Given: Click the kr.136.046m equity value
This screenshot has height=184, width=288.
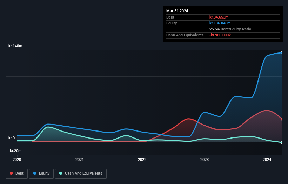Looking at the screenshot, I should pyautogui.click(x=220, y=23).
